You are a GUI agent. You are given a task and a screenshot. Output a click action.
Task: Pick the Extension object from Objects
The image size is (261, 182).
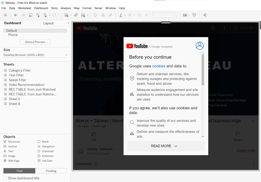pyautogui.click(x=48, y=156)
